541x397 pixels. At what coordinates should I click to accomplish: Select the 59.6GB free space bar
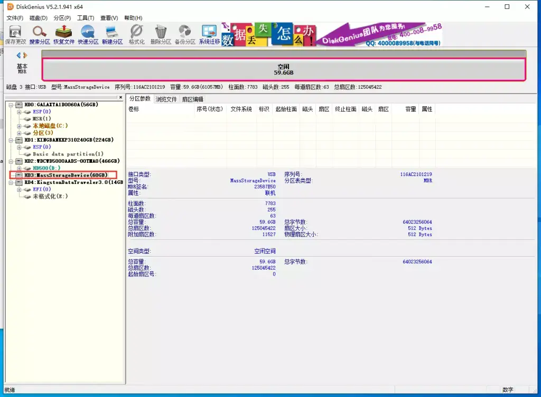tap(284, 69)
